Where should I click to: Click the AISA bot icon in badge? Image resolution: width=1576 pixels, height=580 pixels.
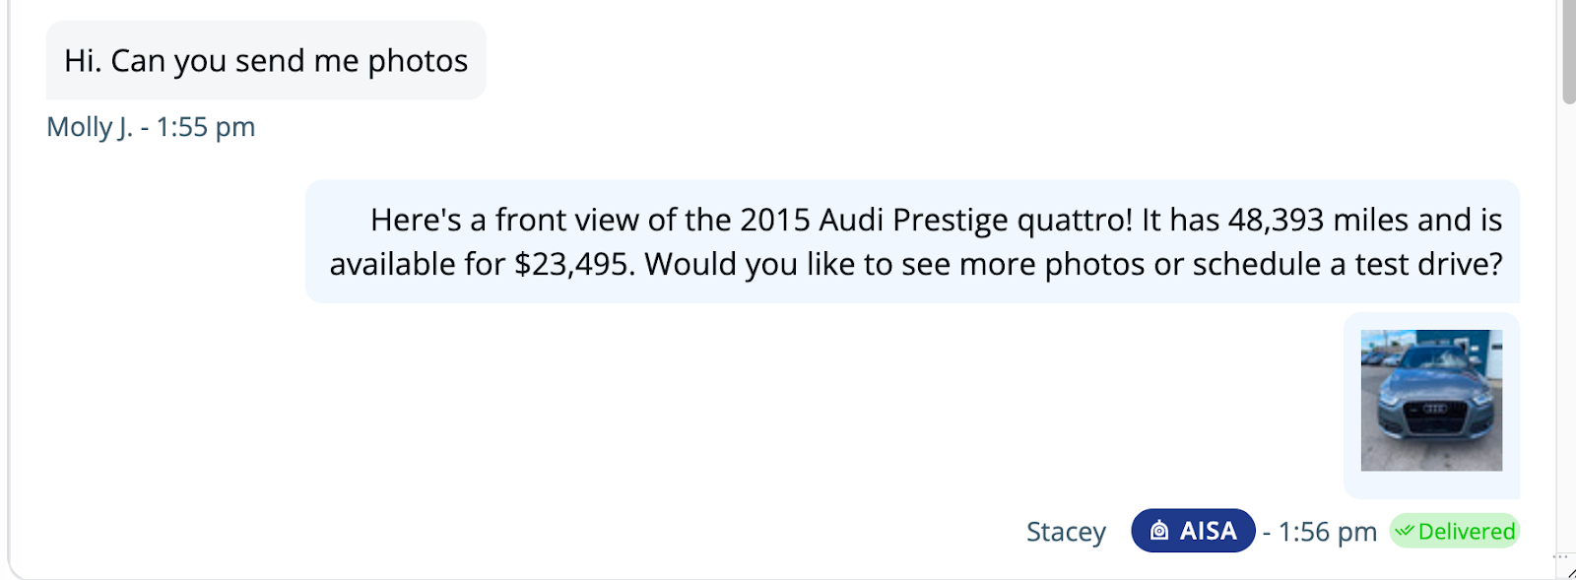[x=1159, y=531]
